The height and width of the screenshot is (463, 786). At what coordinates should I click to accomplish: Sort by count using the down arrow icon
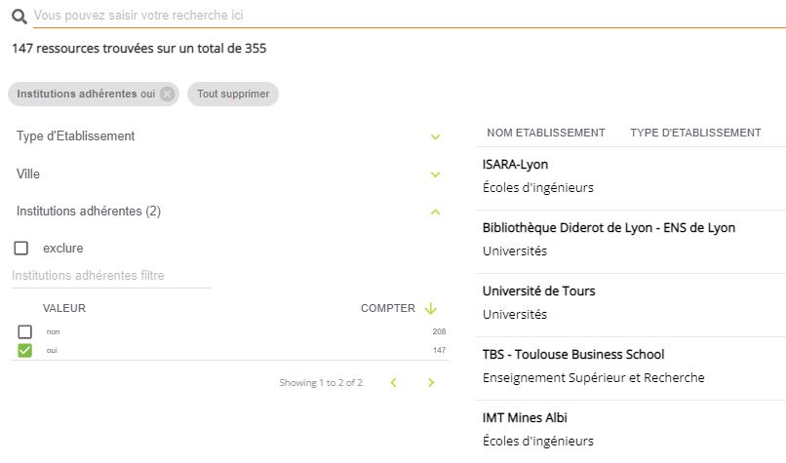(x=431, y=308)
